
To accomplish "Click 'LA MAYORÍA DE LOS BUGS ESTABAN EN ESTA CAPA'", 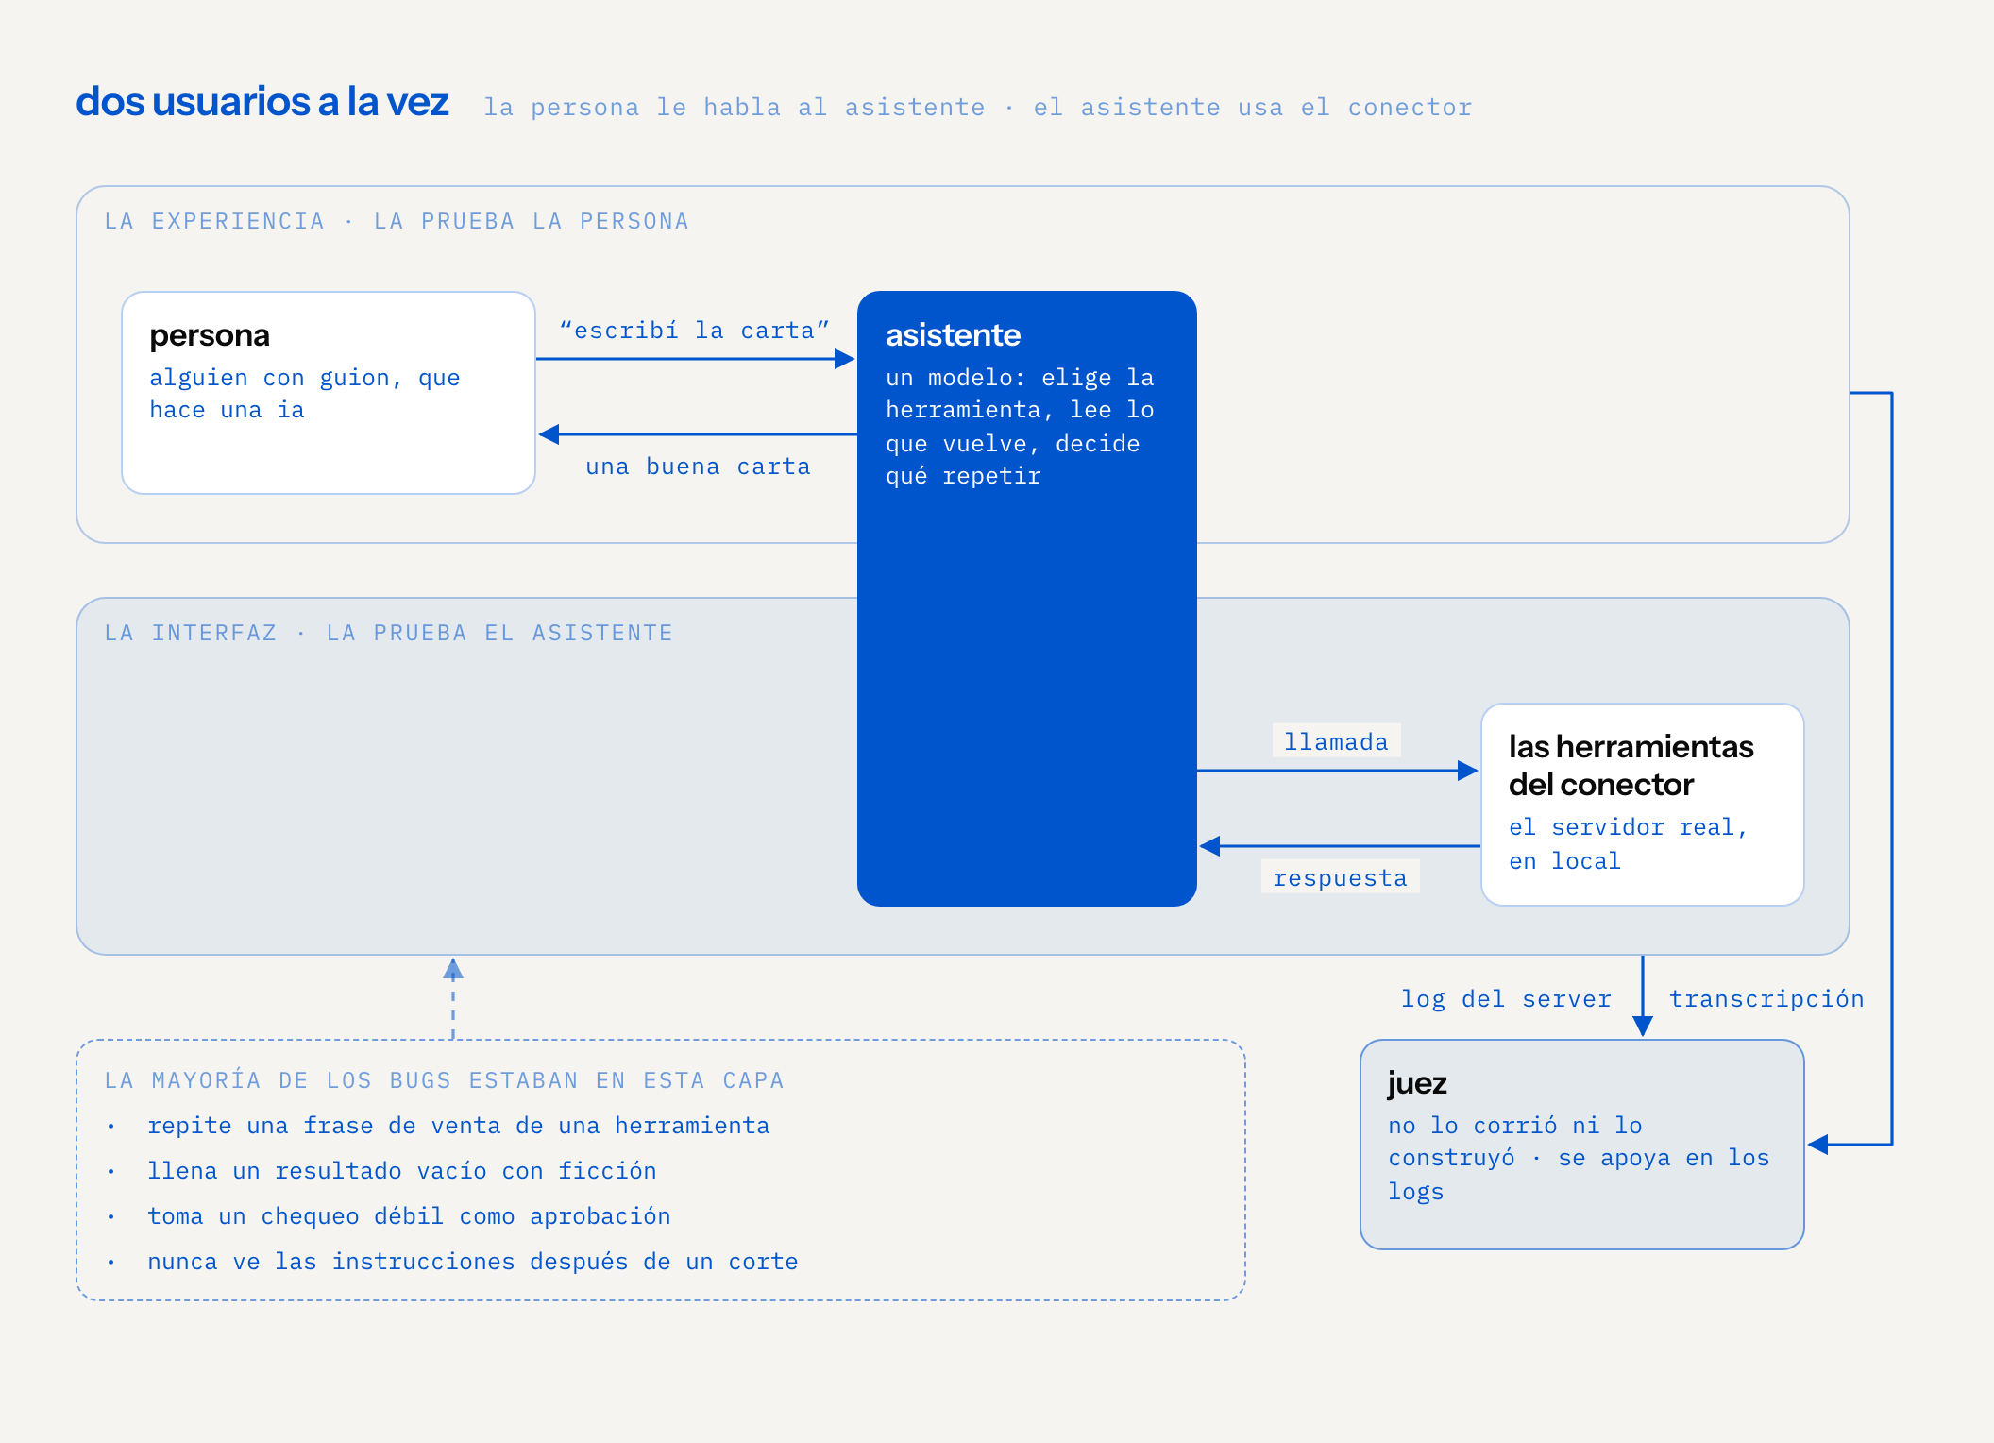I will [x=444, y=1080].
